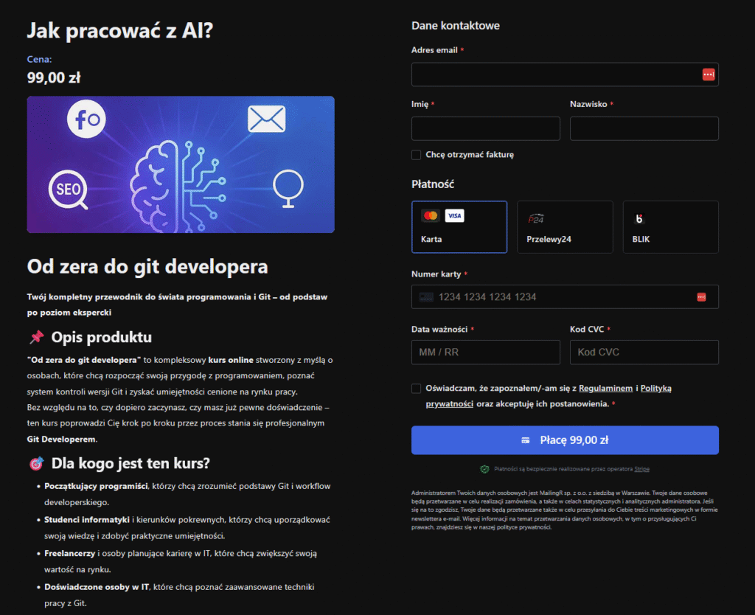Click the VISA logo icon
Viewport: 755px width, 615px height.
[x=454, y=216]
